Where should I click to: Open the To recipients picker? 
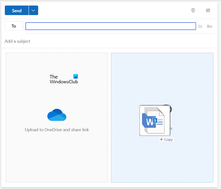click(14, 26)
